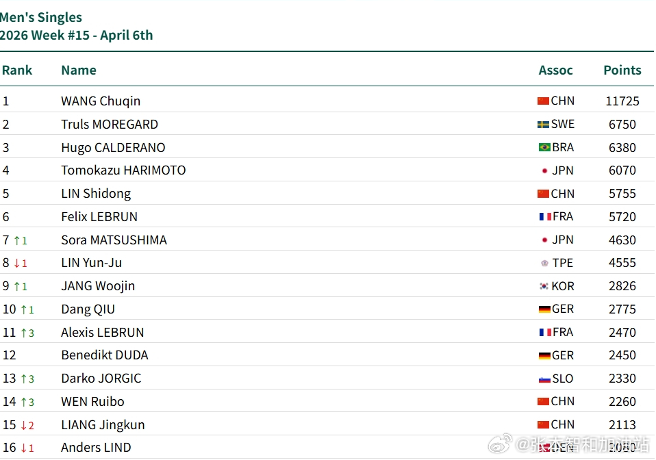Image resolution: width=656 pixels, height=460 pixels.
Task: Sort table by Rank column header
Action: point(17,70)
